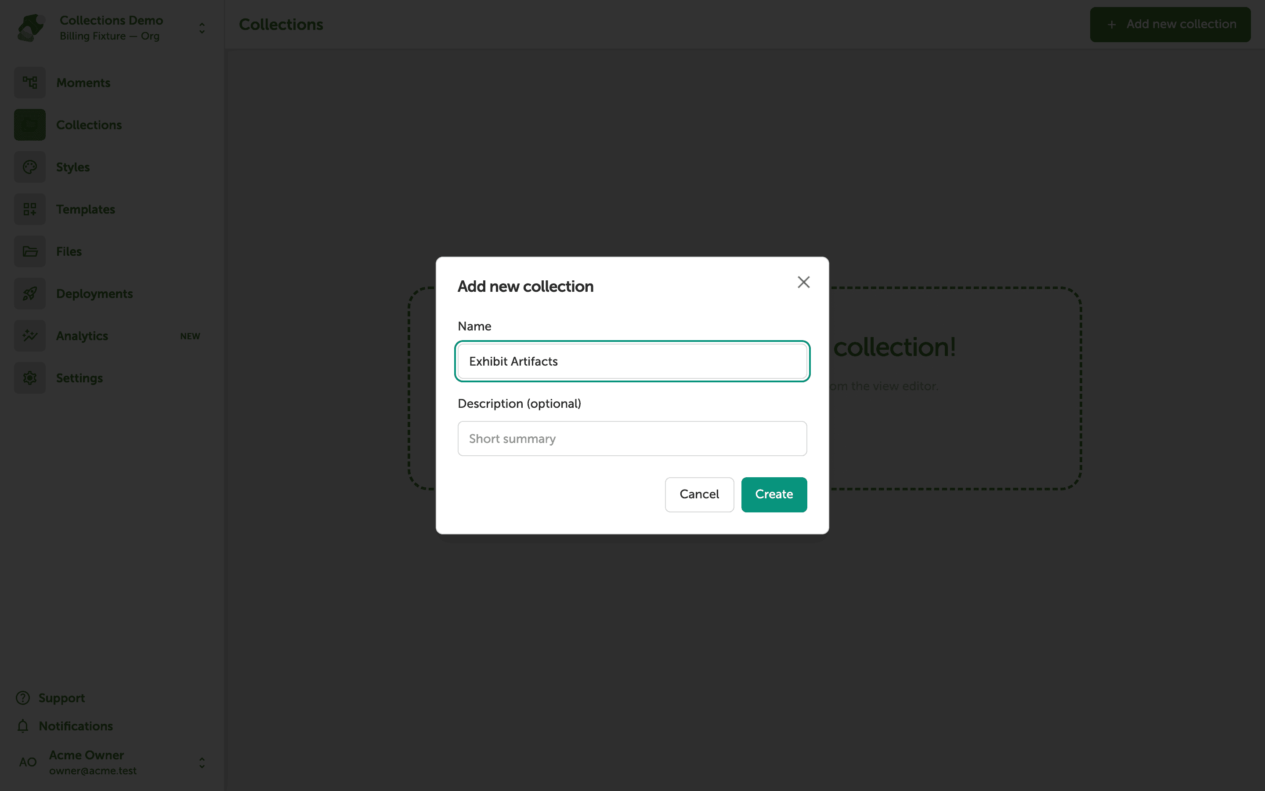Focus the Description Short summary field
Image resolution: width=1265 pixels, height=791 pixels.
point(632,439)
